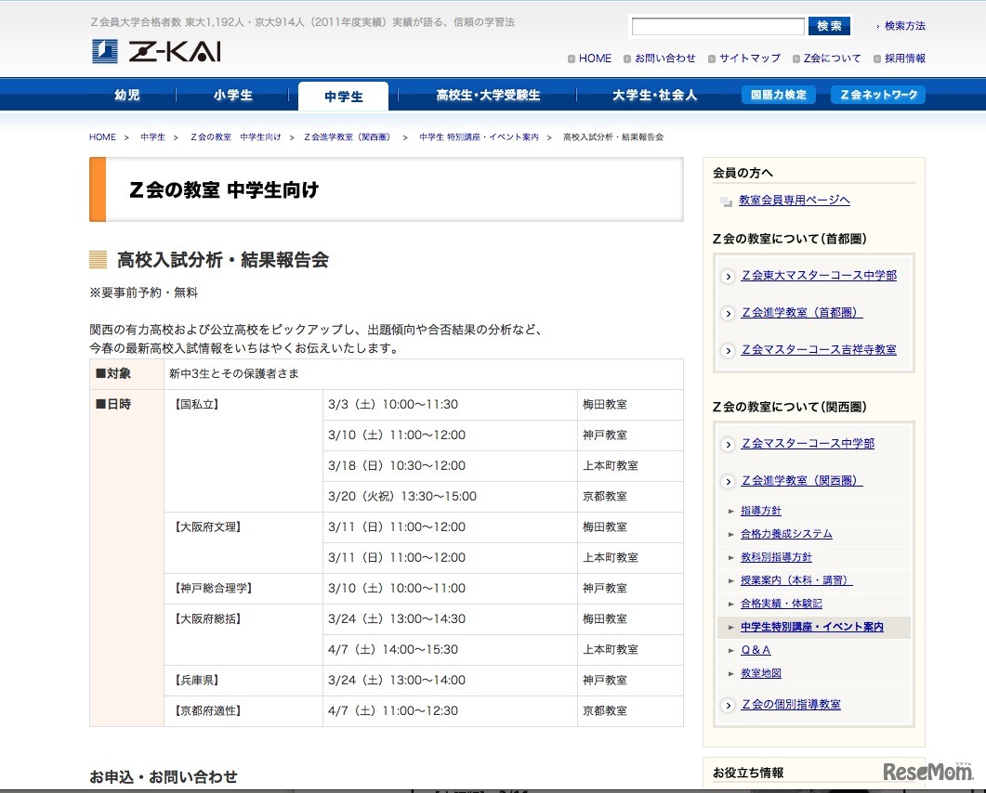Screen dimensions: 986x793
Task: Click the Z-KAI logo
Action: (156, 52)
